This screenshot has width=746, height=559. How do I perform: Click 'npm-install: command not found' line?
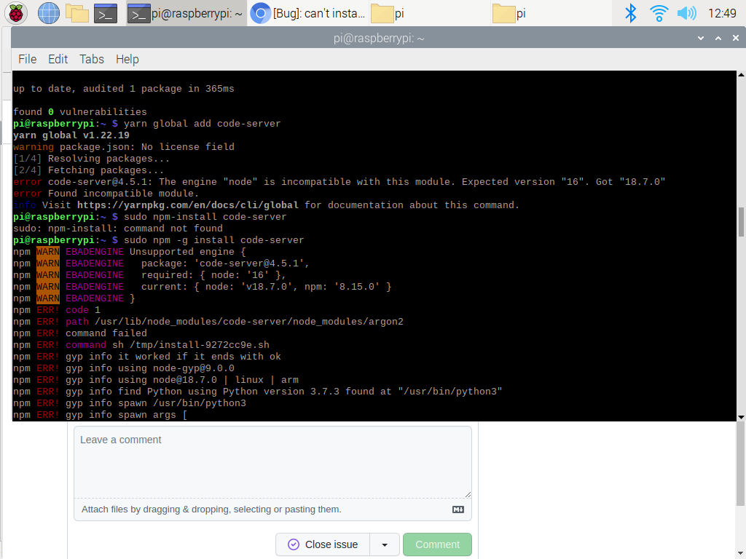118,228
